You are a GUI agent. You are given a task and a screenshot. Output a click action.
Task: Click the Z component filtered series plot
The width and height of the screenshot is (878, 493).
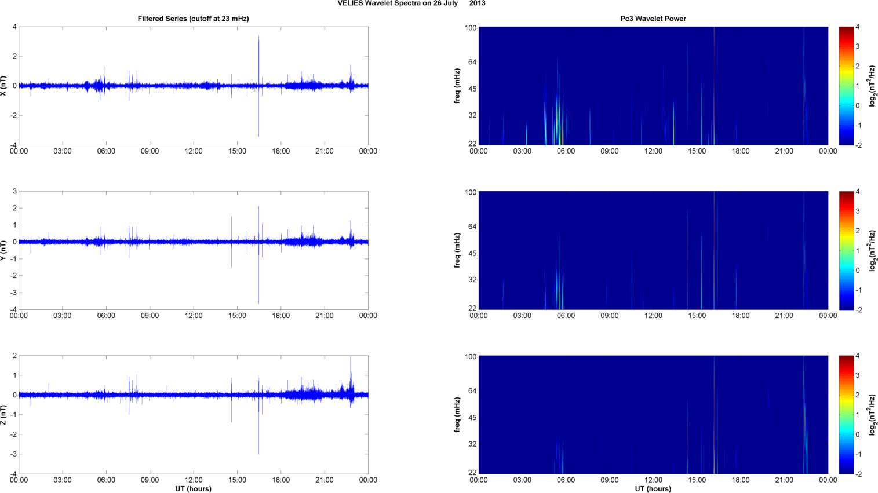tap(194, 415)
